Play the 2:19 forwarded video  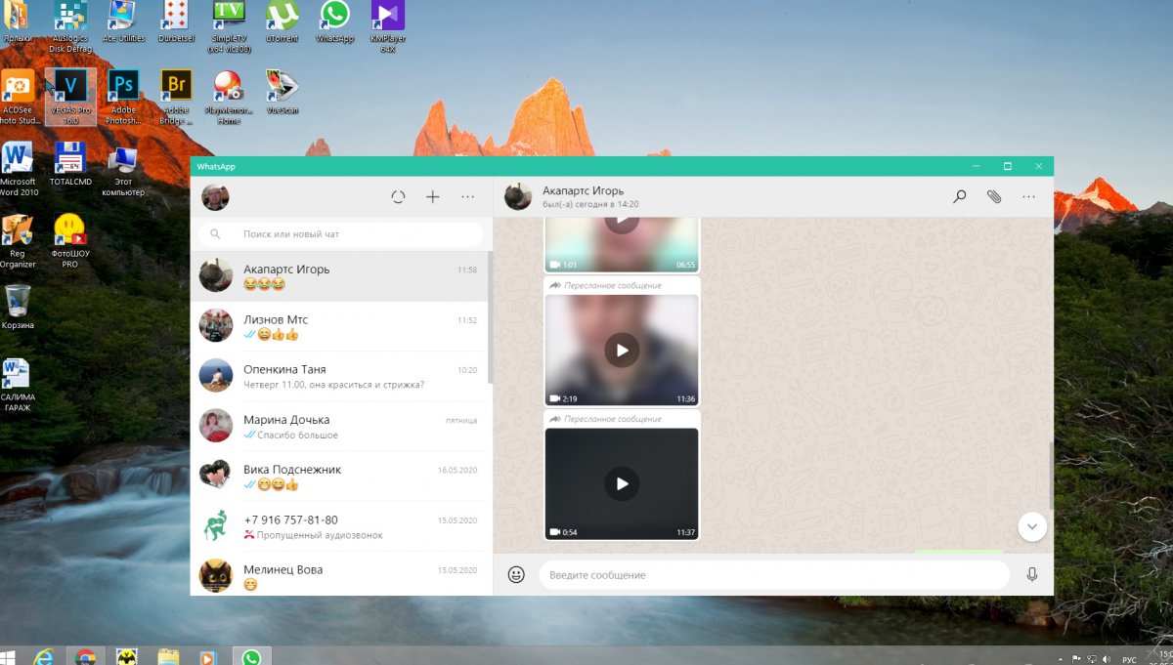[622, 351]
